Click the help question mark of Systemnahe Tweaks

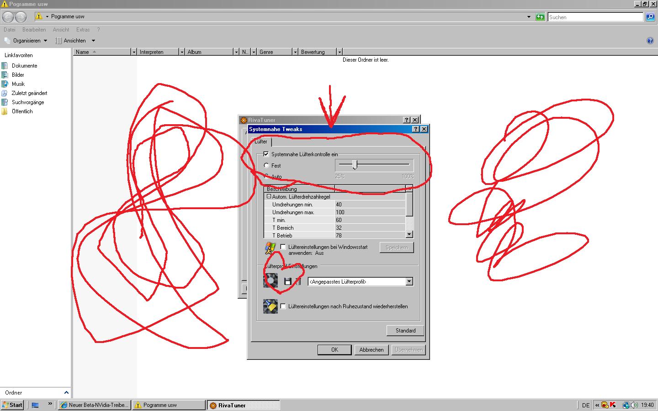point(416,129)
